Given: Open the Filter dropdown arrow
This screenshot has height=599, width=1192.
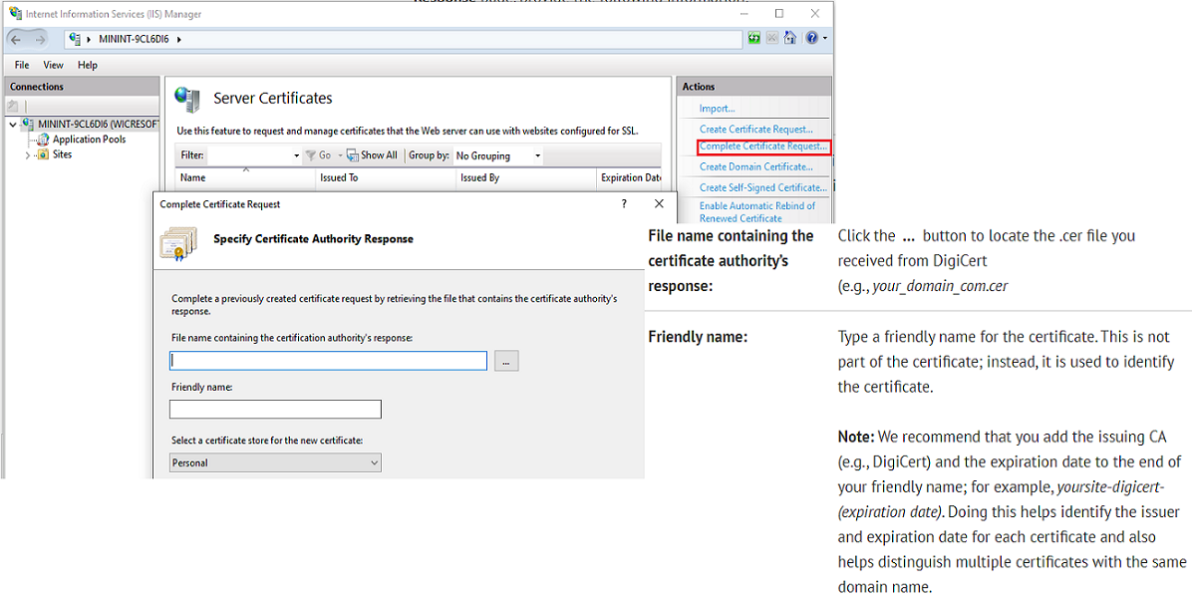Looking at the screenshot, I should click(x=296, y=155).
